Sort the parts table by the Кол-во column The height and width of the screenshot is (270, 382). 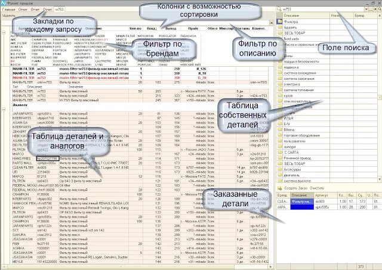click(x=135, y=29)
